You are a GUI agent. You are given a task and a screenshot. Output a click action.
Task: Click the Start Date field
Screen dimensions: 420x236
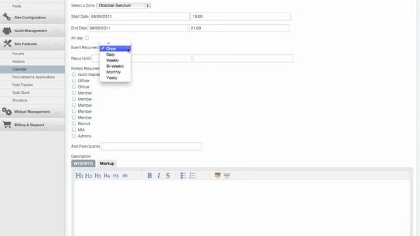click(x=139, y=16)
